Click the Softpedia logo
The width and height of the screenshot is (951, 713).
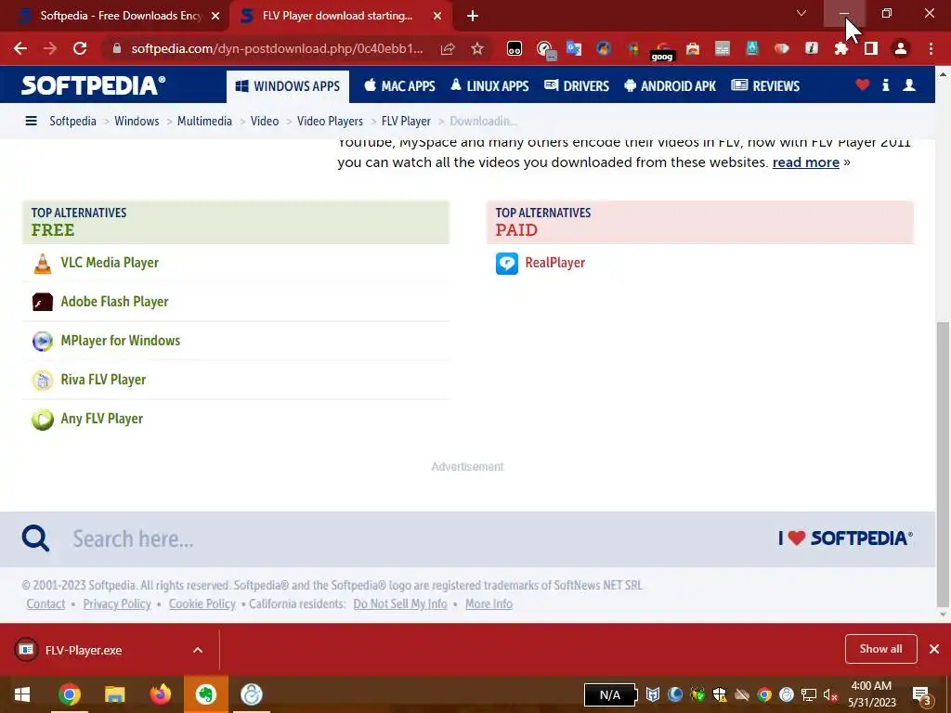(x=94, y=85)
